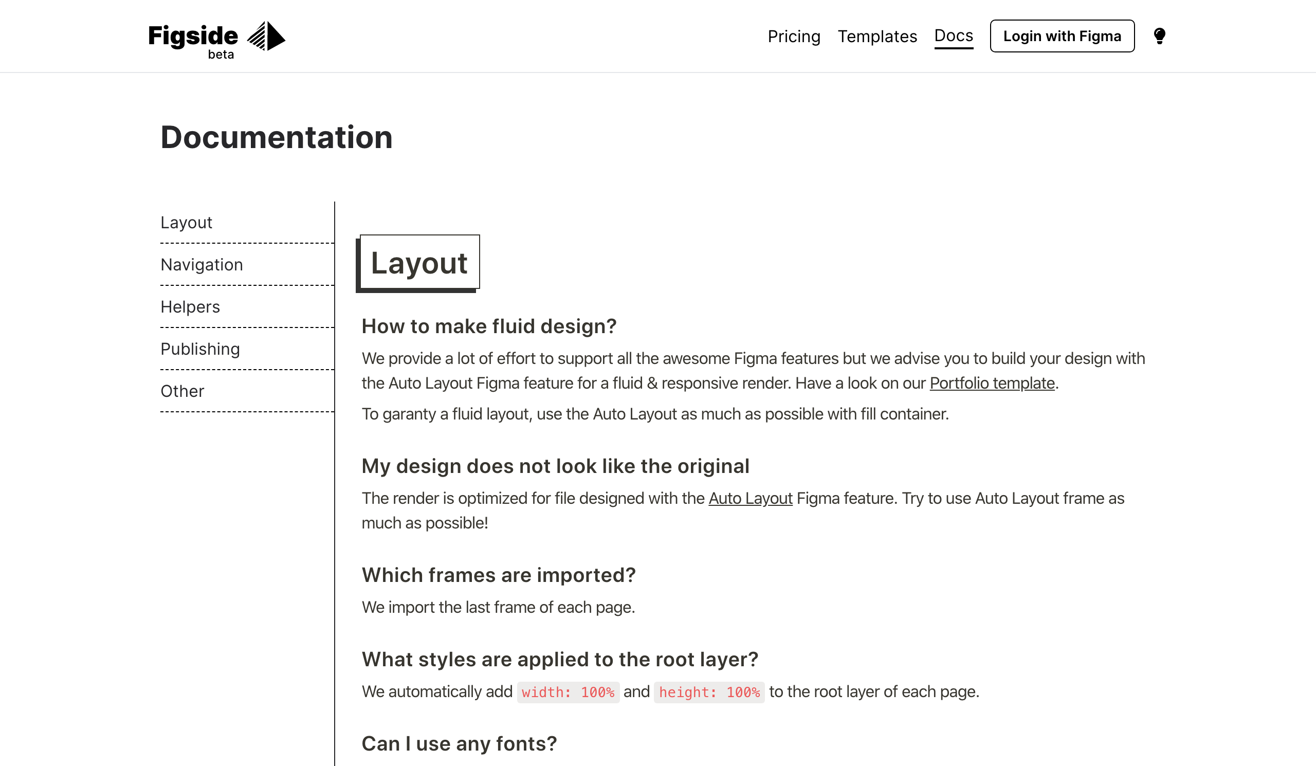
Task: Click 'My design does not look like the original'
Action: (555, 467)
